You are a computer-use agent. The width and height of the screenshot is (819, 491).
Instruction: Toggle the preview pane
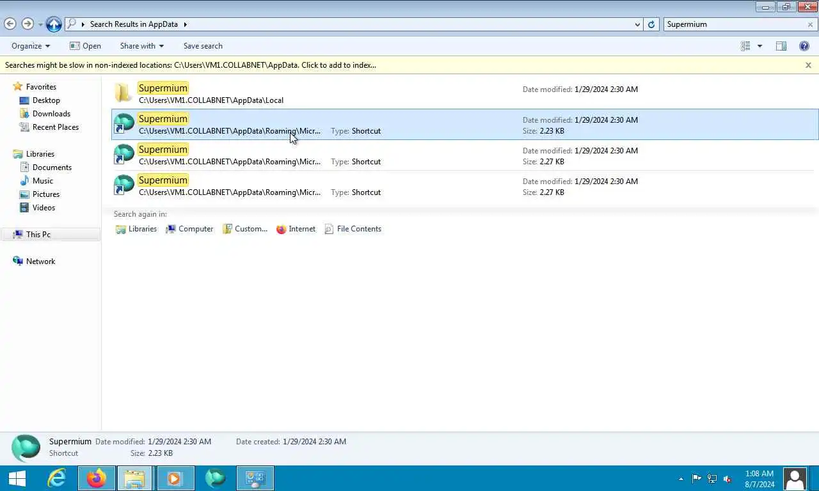tap(781, 46)
